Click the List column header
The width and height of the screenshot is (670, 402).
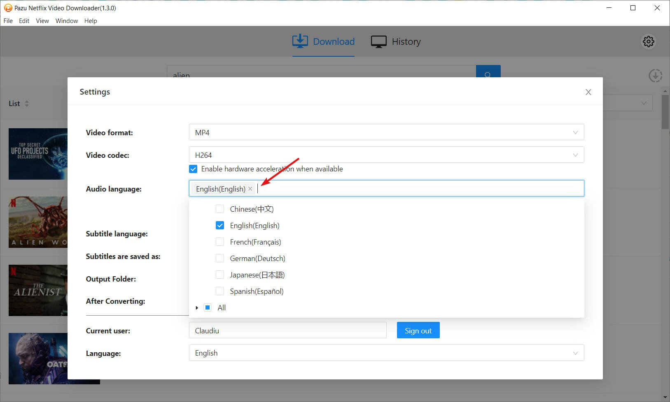pos(14,104)
